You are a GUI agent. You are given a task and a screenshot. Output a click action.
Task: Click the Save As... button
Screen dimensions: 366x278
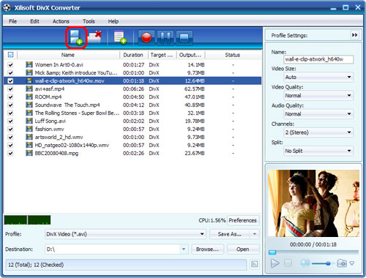coord(230,234)
